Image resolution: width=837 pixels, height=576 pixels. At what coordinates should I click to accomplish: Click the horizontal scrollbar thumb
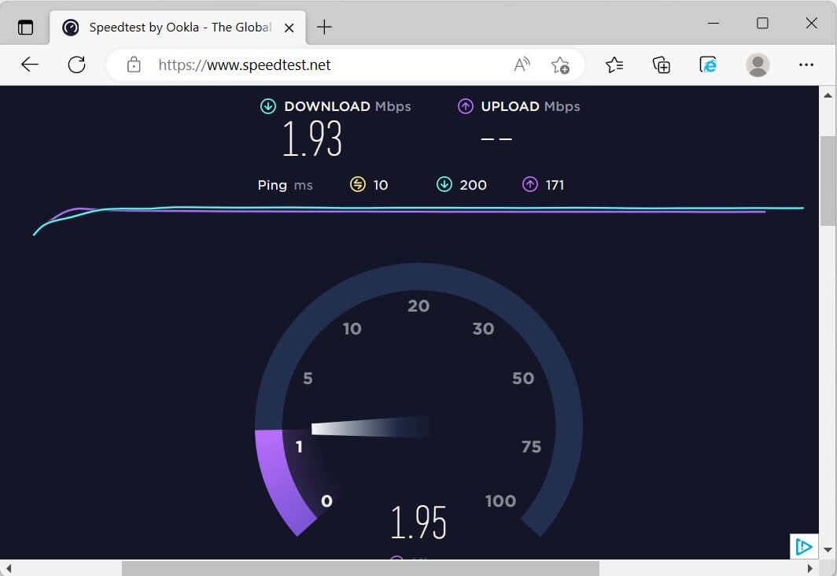(360, 568)
